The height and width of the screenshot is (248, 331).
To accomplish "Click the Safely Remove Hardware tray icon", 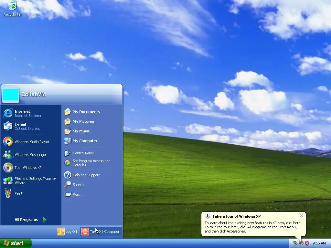I will click(295, 243).
